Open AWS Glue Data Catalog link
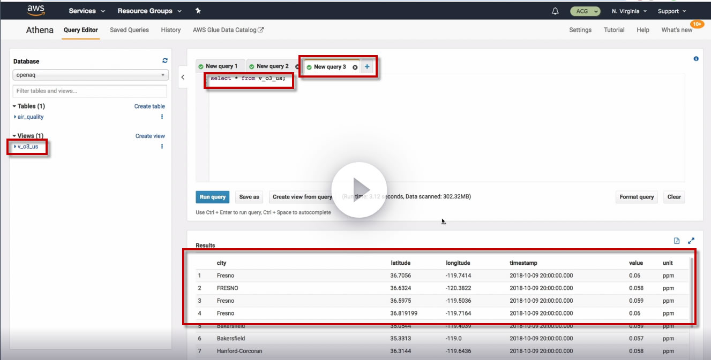 click(228, 30)
